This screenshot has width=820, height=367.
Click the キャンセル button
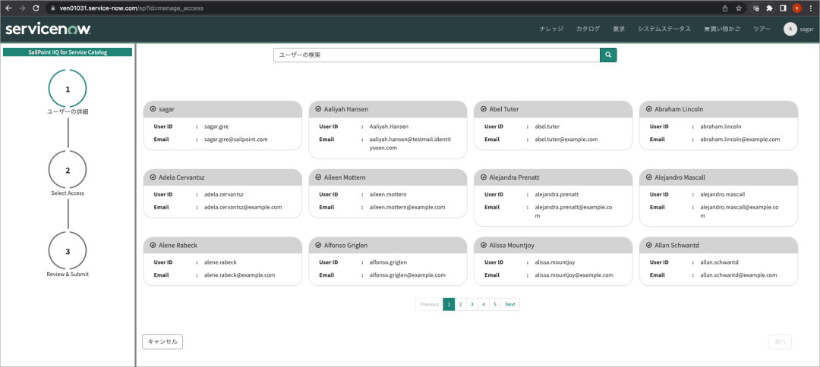coord(162,342)
